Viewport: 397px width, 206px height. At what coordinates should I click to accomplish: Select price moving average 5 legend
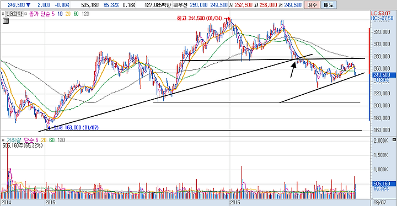coord(53,14)
